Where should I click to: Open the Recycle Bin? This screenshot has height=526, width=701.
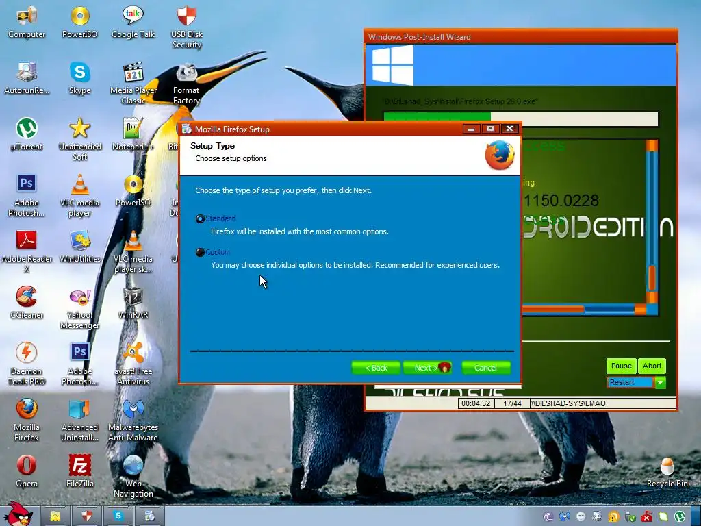[667, 473]
